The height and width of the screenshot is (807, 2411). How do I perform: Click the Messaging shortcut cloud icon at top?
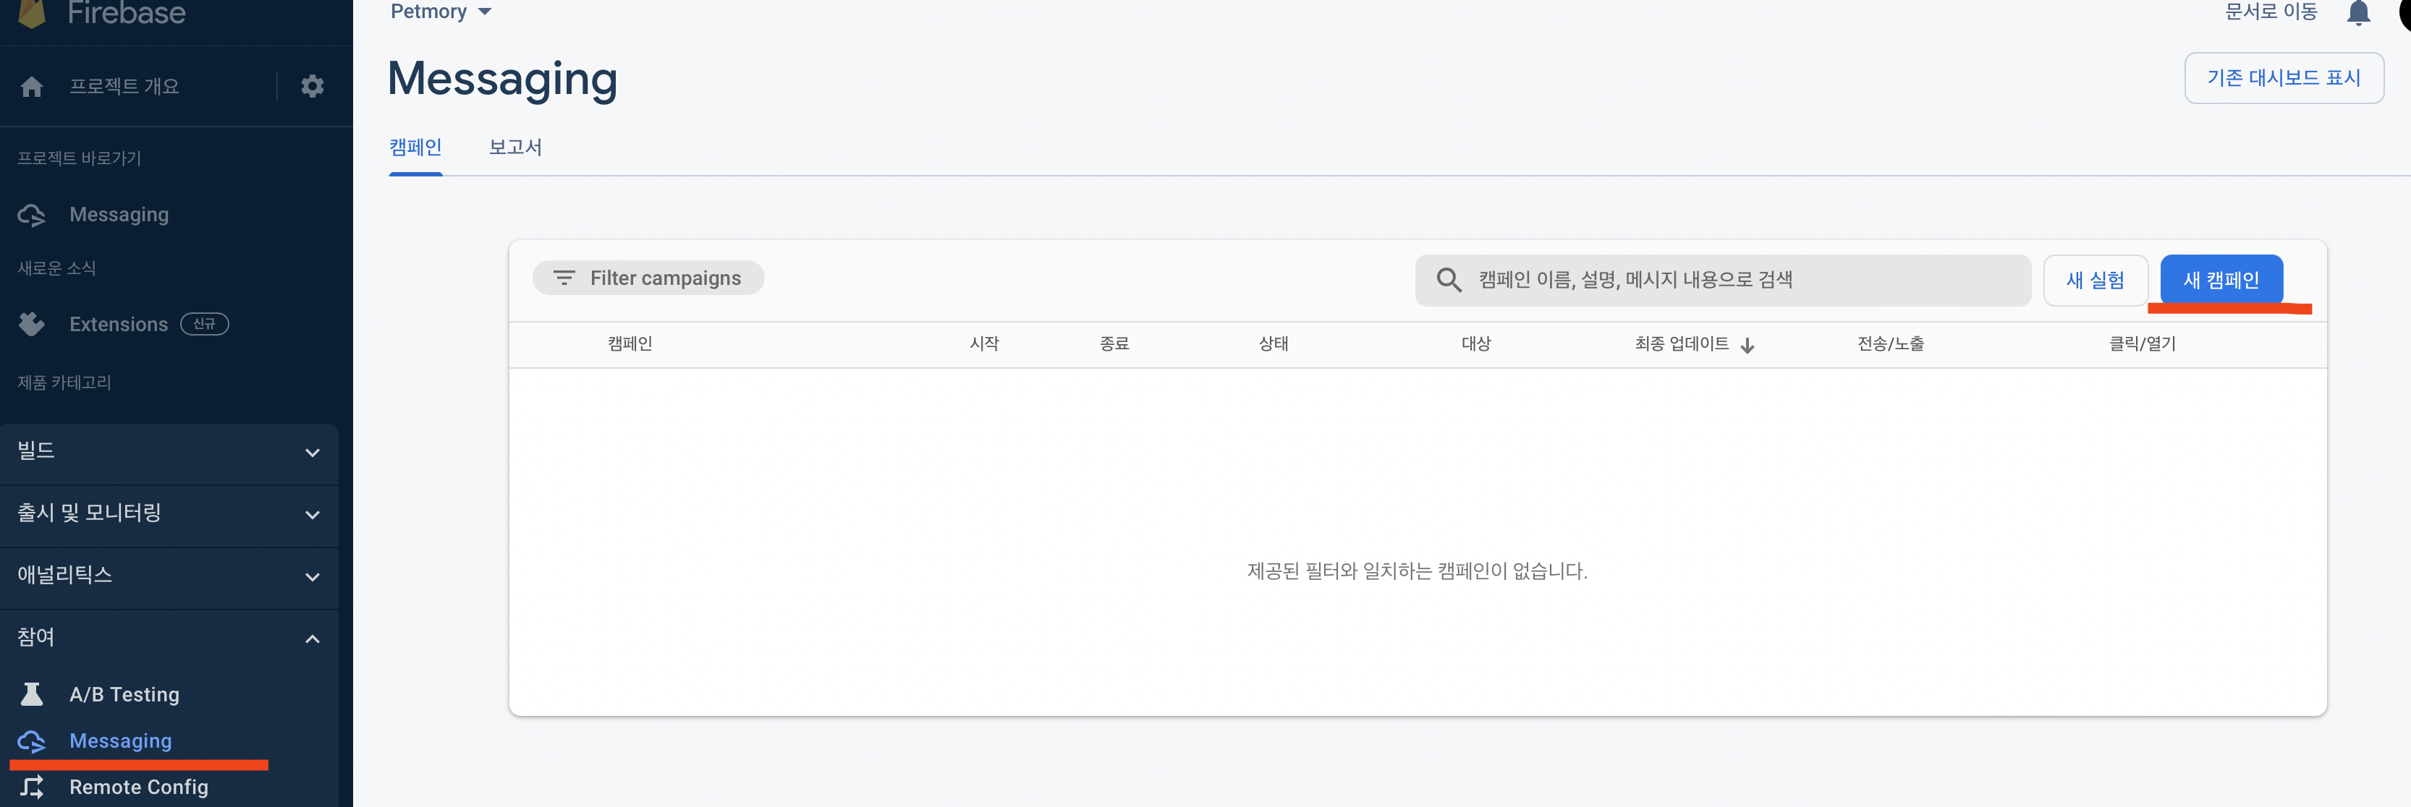pyautogui.click(x=32, y=215)
